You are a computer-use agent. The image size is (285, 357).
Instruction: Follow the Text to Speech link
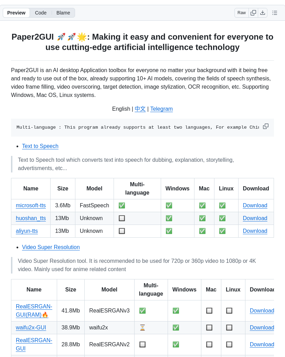point(40,146)
